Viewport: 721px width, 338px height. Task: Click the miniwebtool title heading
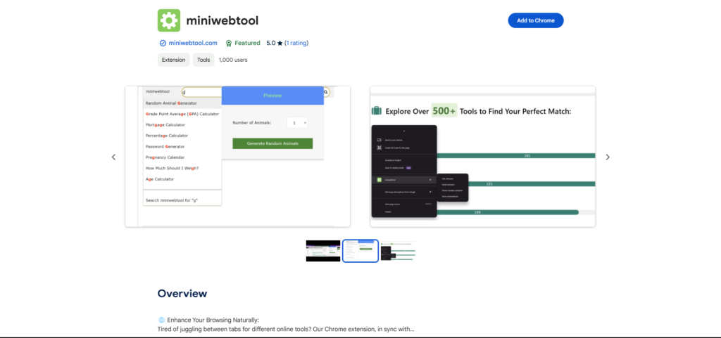point(222,20)
